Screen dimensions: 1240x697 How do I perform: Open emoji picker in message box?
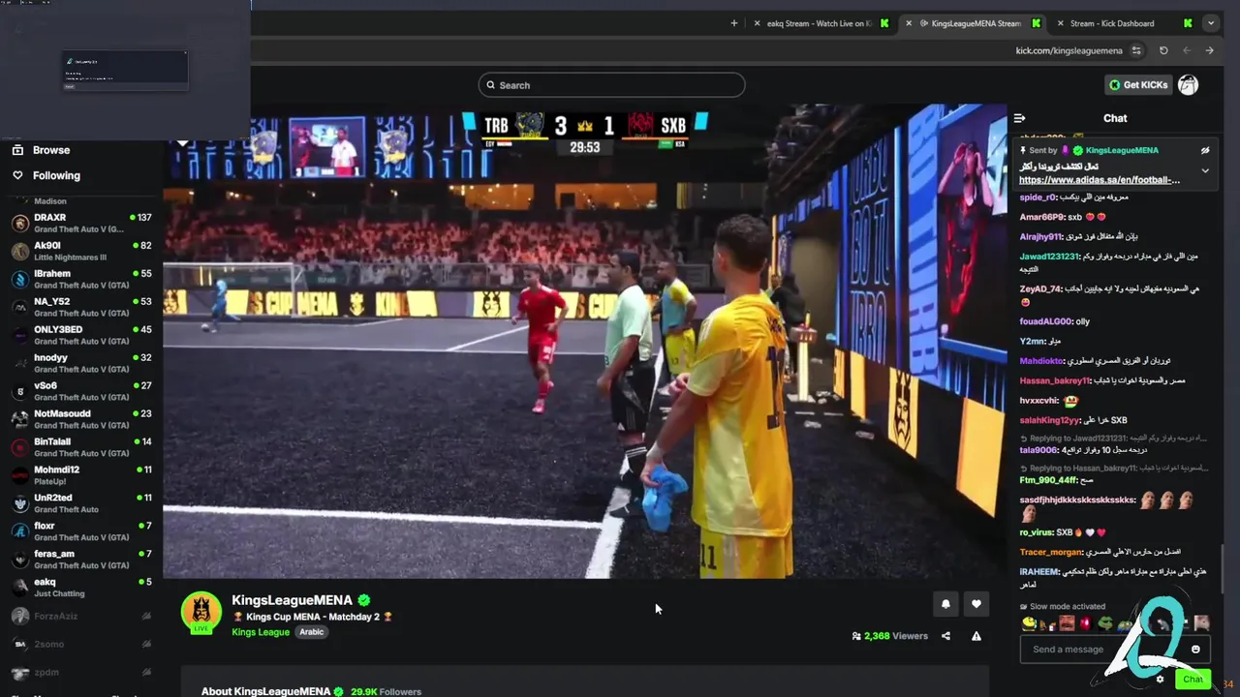pos(1195,650)
